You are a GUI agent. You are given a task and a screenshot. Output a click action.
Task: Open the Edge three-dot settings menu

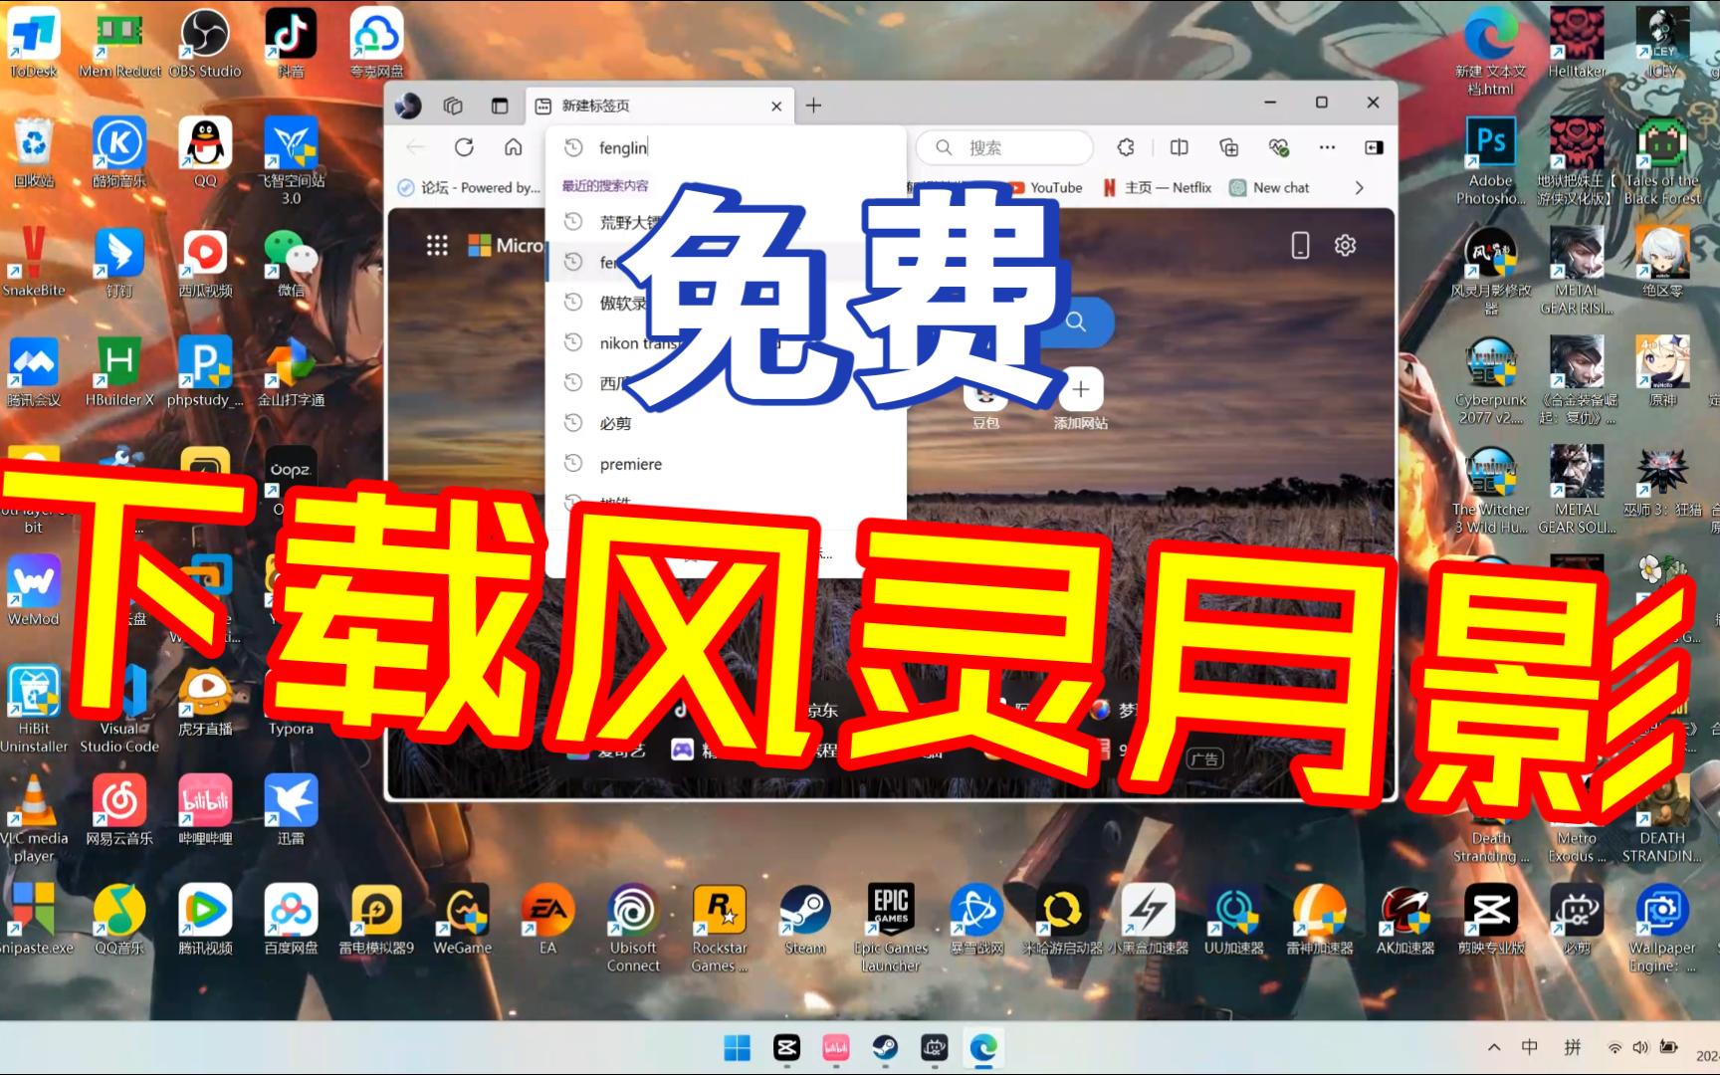coord(1327,146)
